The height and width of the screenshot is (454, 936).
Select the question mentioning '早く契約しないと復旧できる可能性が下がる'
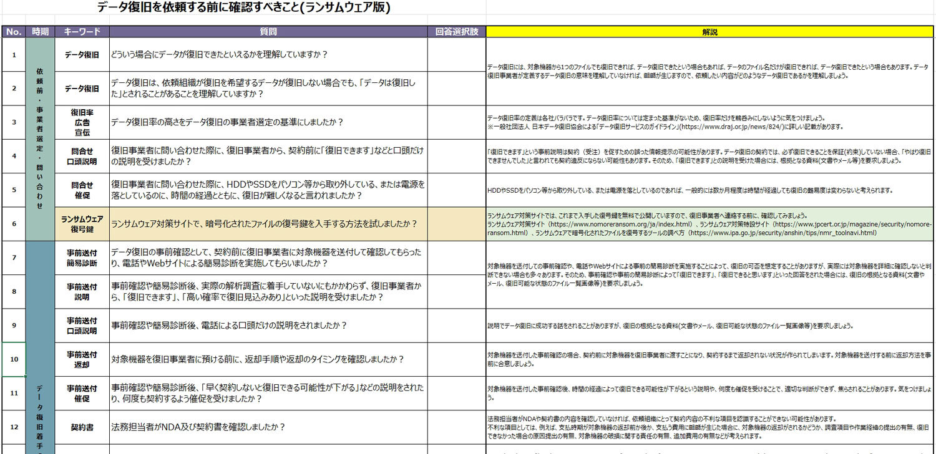[x=268, y=393]
